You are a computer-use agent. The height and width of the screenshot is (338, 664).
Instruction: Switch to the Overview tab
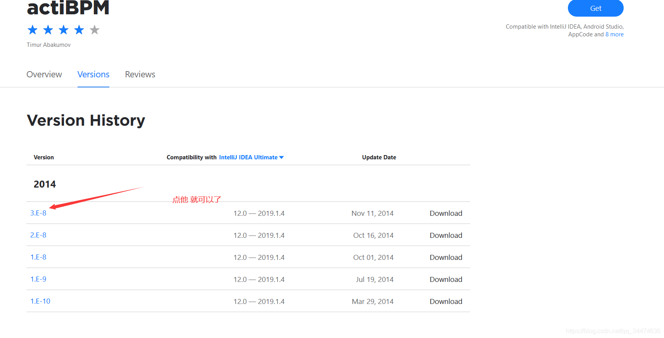(44, 74)
